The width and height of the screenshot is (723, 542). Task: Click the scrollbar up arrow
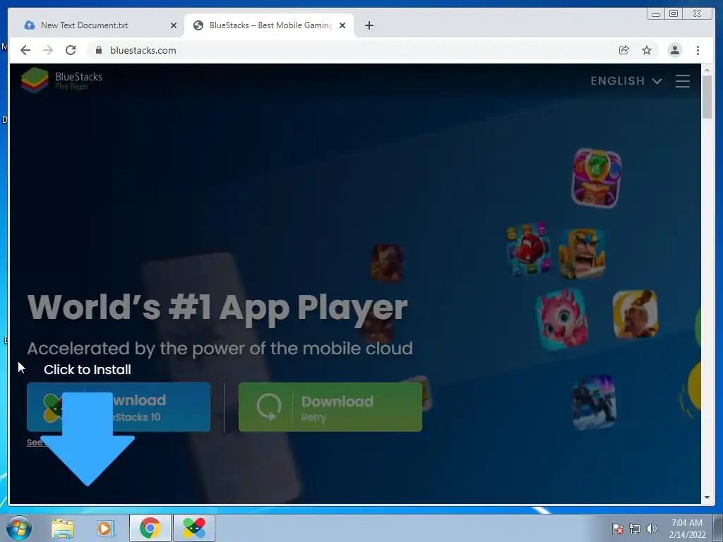(707, 70)
